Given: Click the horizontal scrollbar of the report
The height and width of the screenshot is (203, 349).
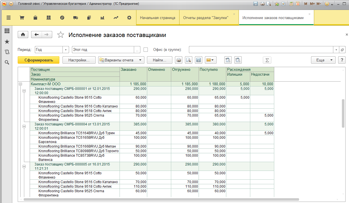Looking at the screenshot, I should pyautogui.click(x=161, y=200).
